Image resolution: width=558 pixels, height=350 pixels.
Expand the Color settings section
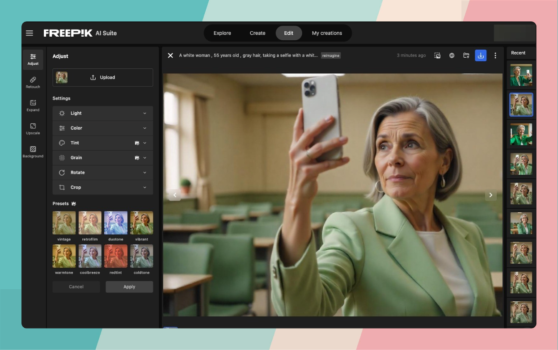(103, 128)
